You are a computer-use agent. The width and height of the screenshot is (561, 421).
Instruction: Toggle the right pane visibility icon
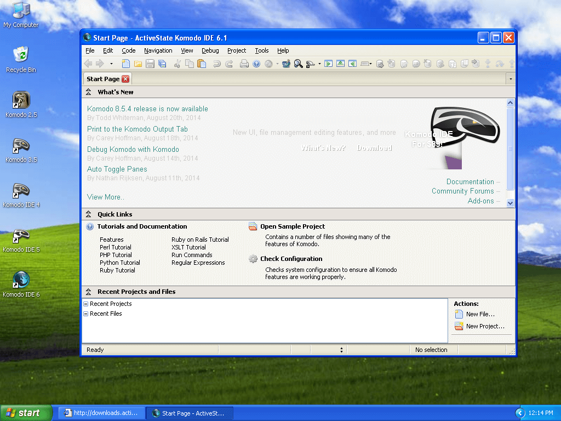coord(353,64)
